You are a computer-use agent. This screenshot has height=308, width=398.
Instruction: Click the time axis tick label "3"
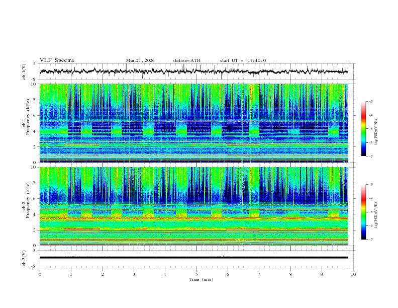pyautogui.click(x=134, y=274)
